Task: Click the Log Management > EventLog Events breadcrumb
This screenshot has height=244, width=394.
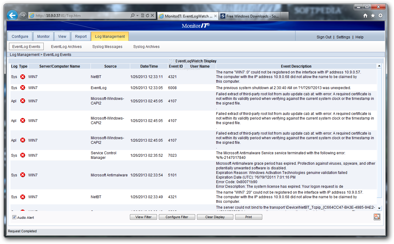Action: point(41,55)
